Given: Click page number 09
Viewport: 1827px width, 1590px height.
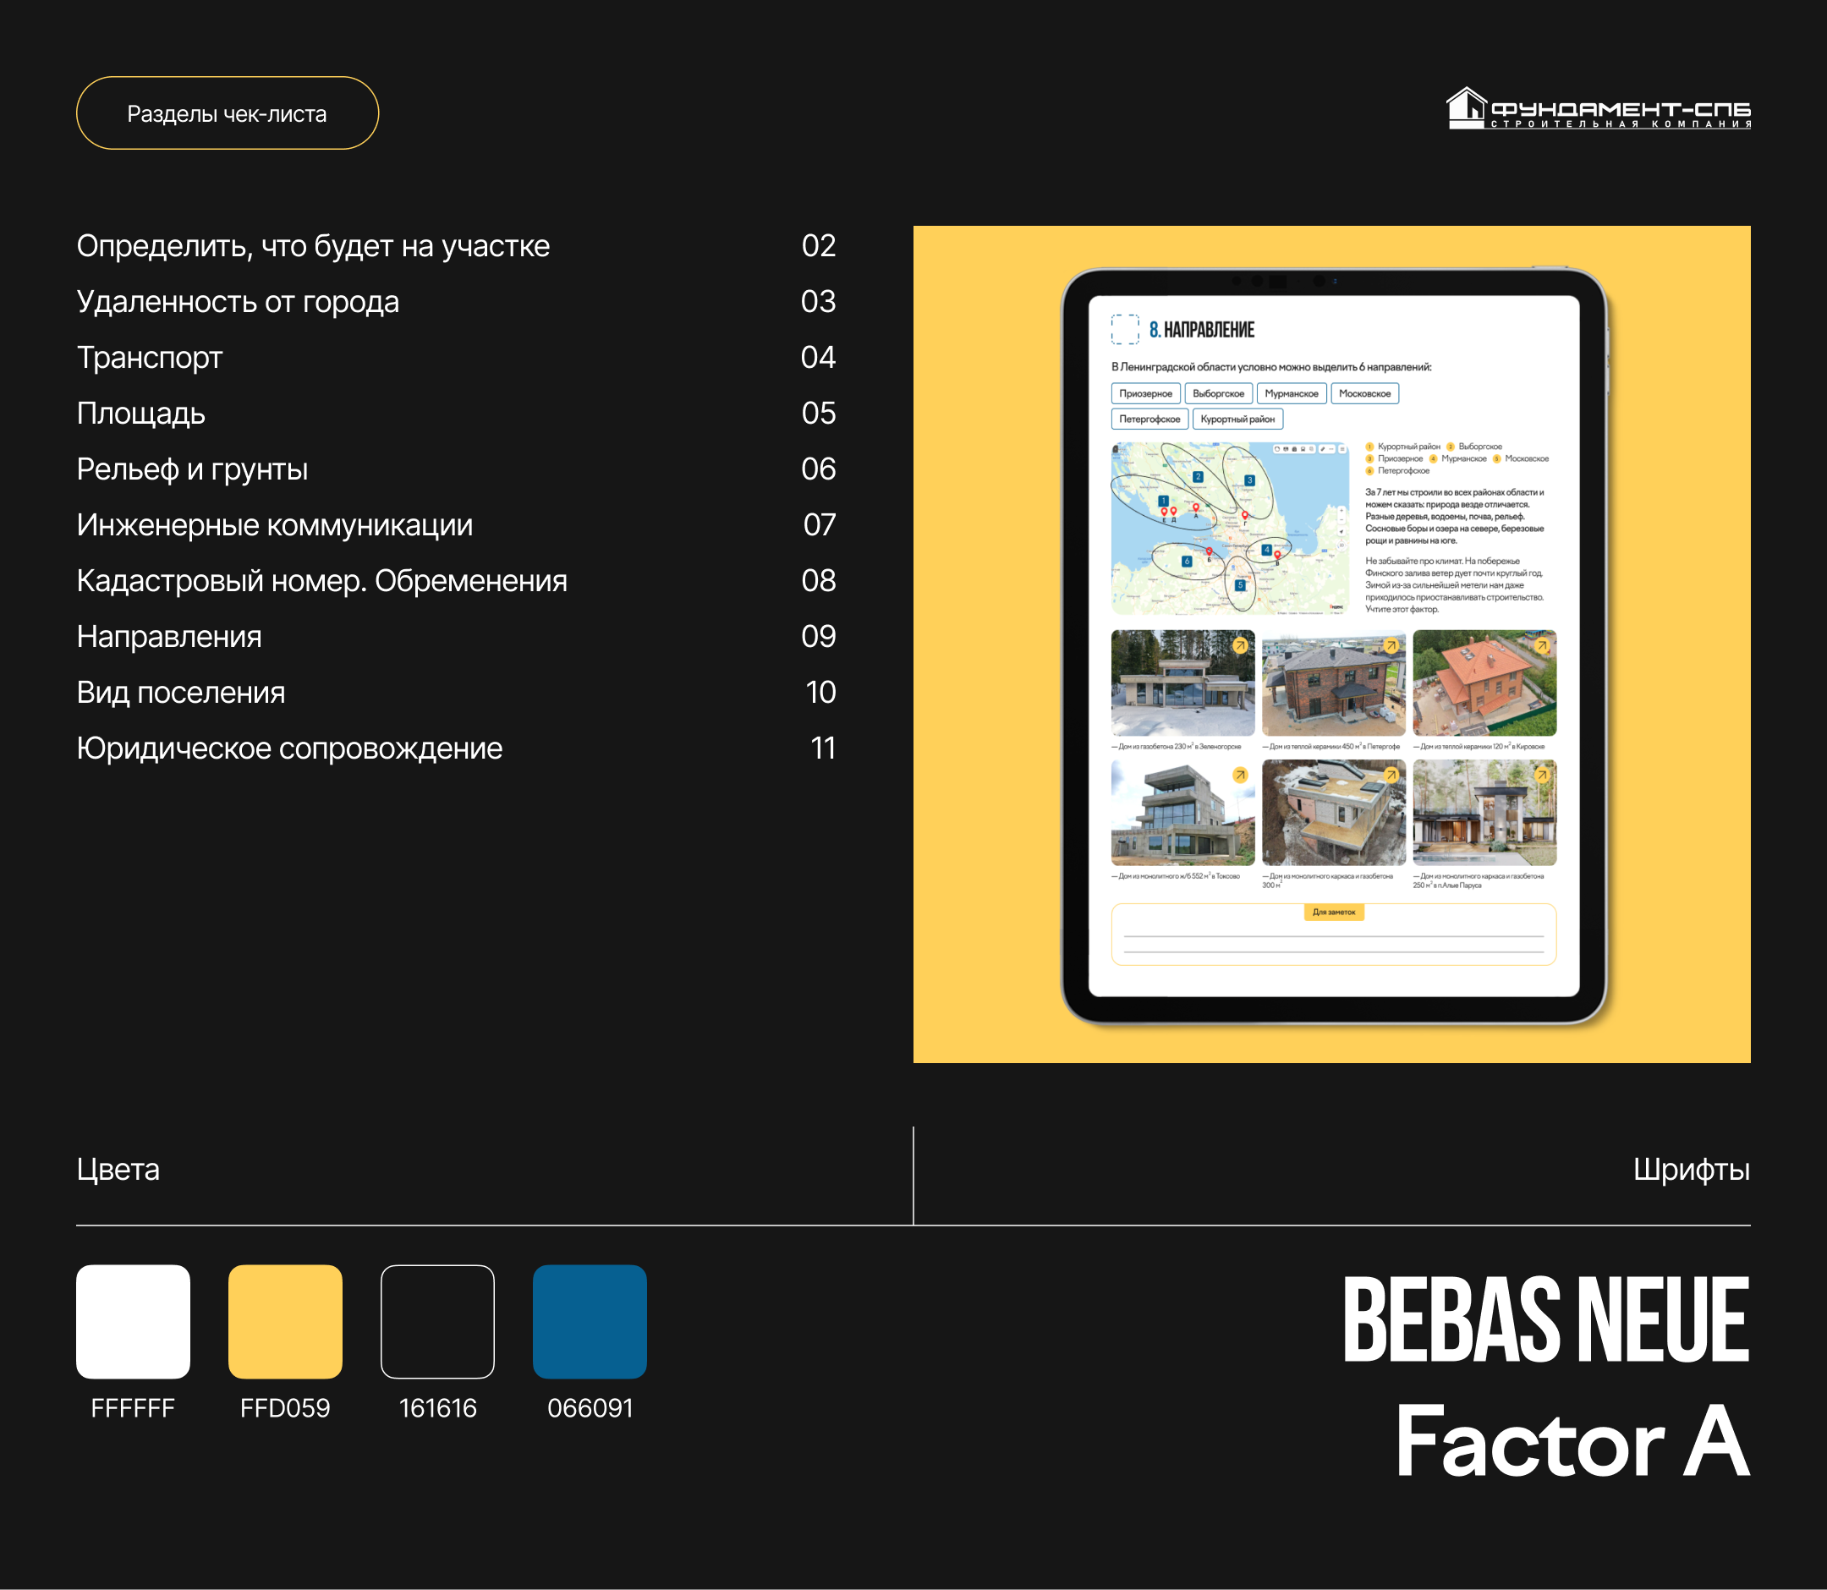Looking at the screenshot, I should (x=818, y=637).
